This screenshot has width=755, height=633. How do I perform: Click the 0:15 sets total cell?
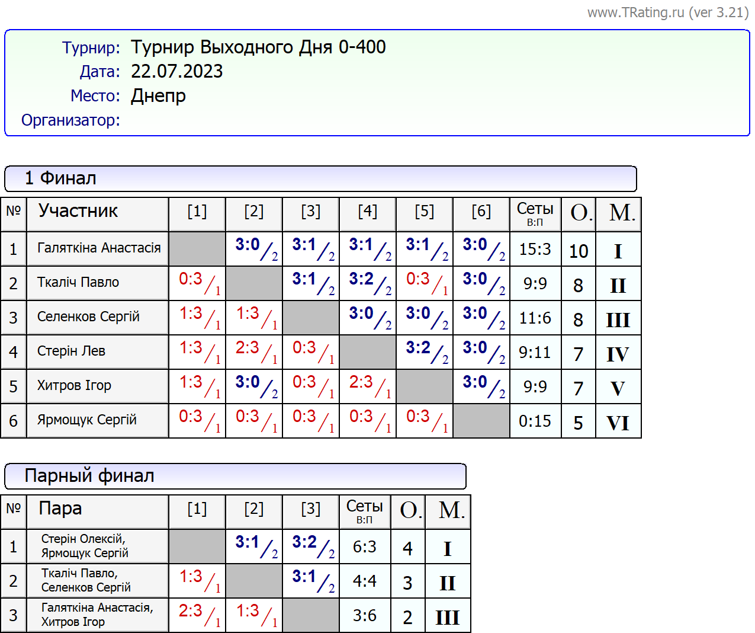coord(535,421)
